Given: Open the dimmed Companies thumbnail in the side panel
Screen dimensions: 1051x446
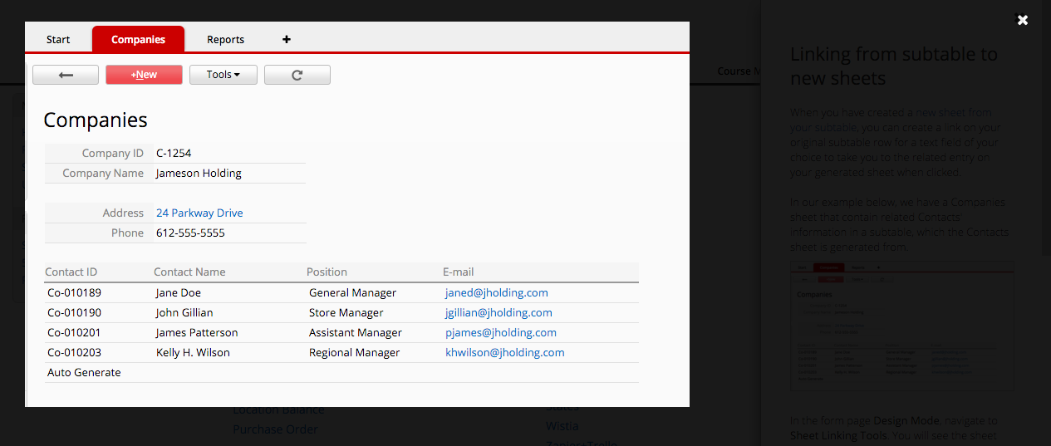Looking at the screenshot, I should pos(901,326).
